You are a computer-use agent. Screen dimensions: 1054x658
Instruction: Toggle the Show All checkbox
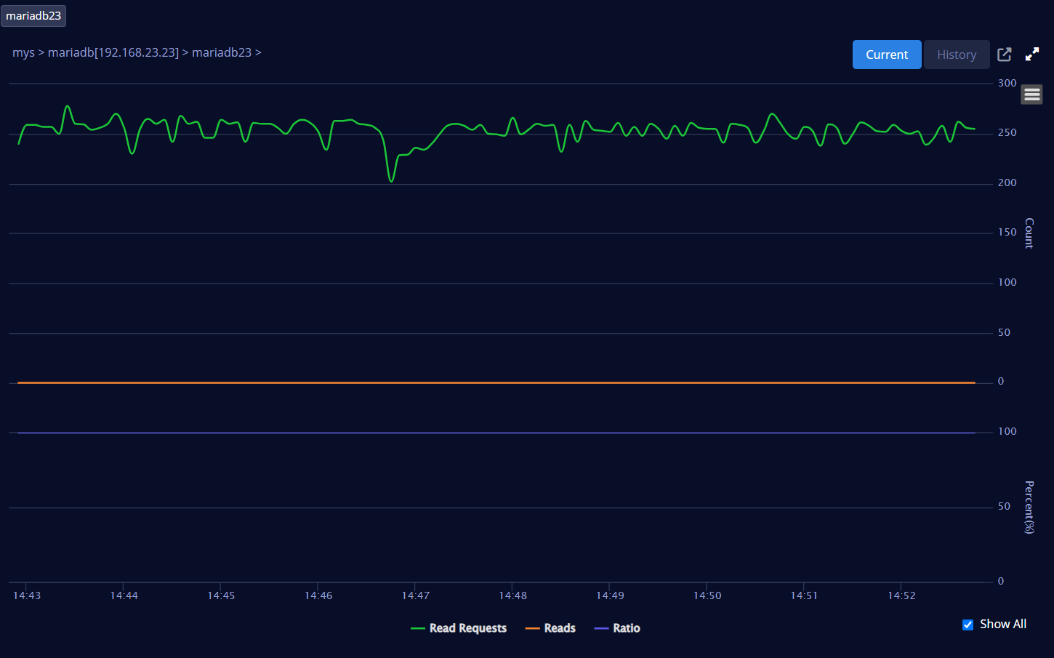click(967, 625)
